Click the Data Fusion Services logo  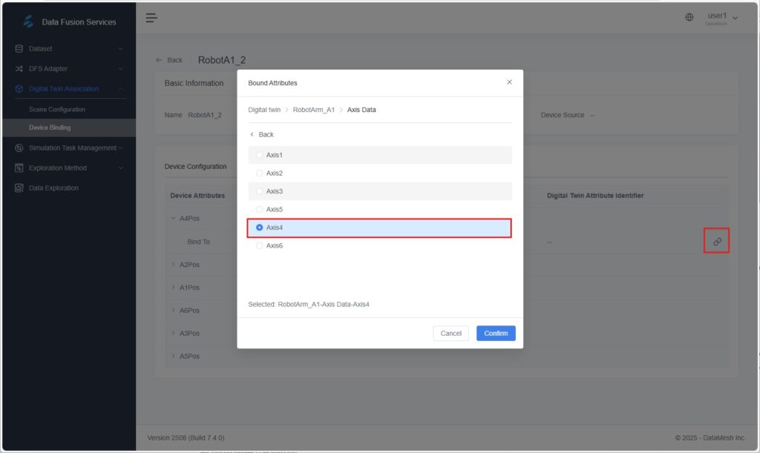tap(29, 22)
